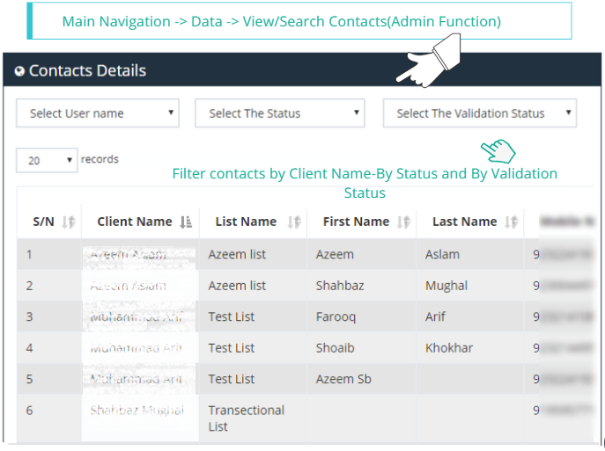The height and width of the screenshot is (451, 605).
Task: Sort First Name column via arrows icon
Action: (x=403, y=222)
